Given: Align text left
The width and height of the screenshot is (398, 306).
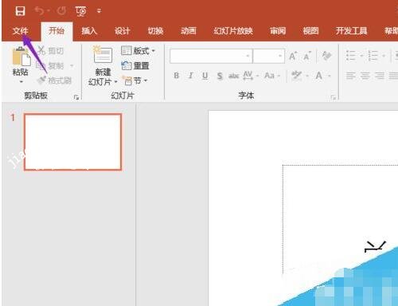Looking at the screenshot, I should point(351,76).
